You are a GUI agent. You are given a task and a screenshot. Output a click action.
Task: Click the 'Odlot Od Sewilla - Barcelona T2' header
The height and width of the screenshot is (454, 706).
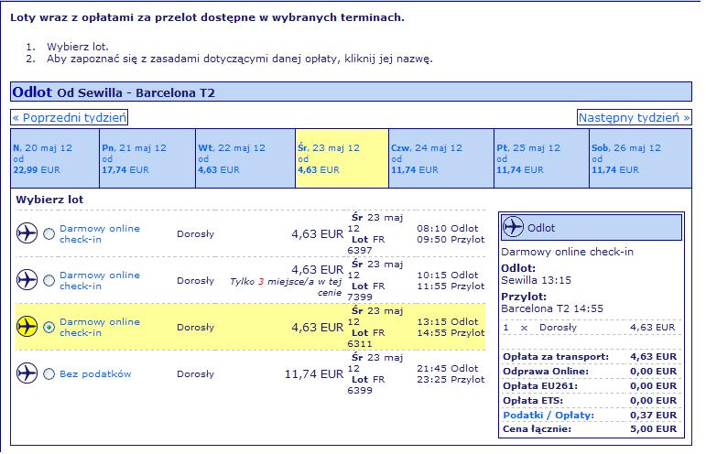point(352,92)
